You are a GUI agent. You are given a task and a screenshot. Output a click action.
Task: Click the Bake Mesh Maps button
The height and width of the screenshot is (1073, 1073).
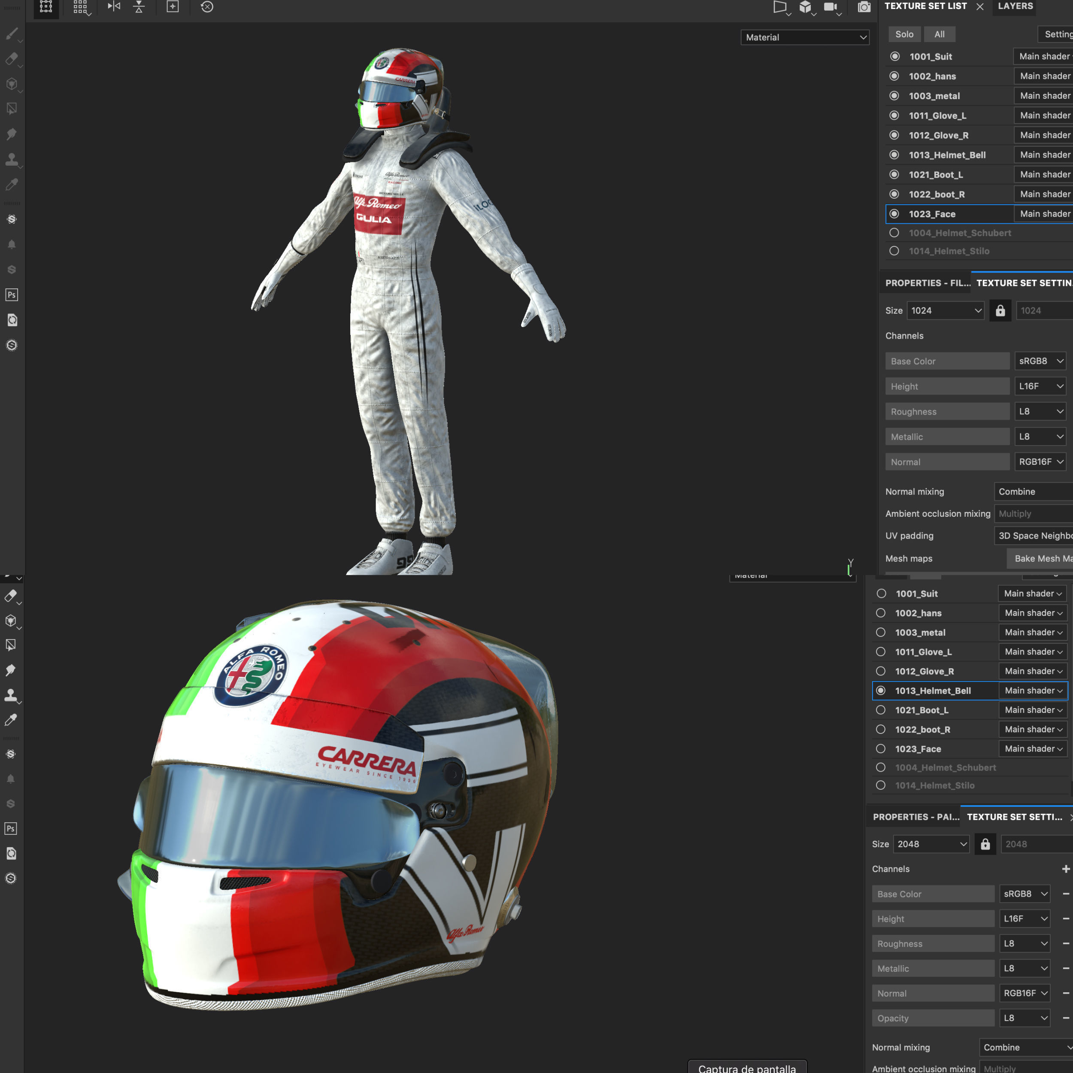click(1040, 558)
